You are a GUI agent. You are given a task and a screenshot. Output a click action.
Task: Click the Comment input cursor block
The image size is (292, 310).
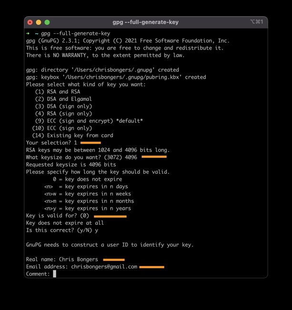coord(55,274)
